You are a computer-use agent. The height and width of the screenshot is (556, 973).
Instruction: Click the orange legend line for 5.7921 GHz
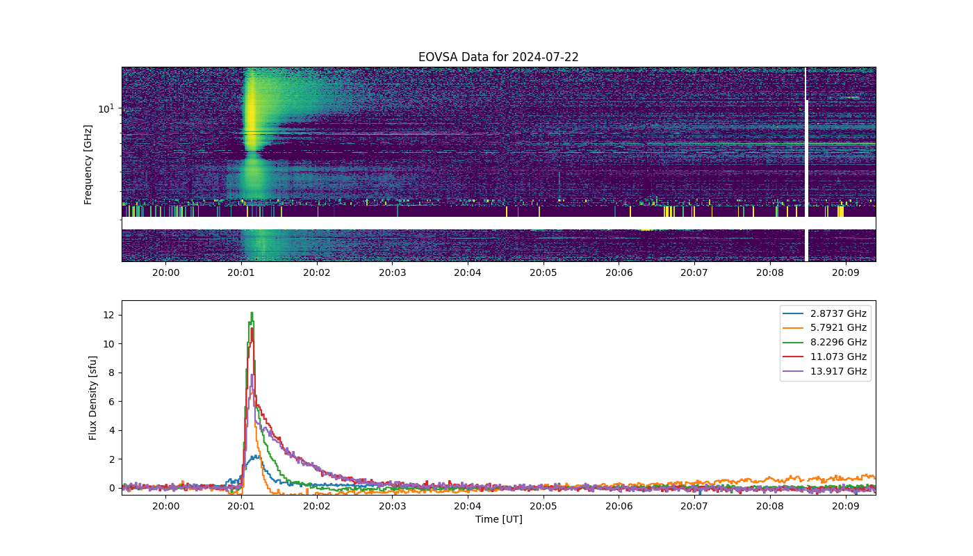pyautogui.click(x=794, y=328)
